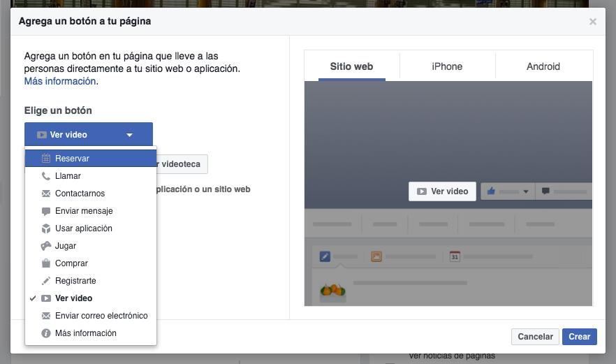The height and width of the screenshot is (364, 616).
Task: Click the envelope icon beside Contactarnos
Action: (46, 194)
